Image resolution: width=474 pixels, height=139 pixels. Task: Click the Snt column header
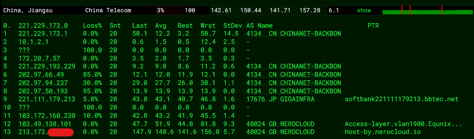115,26
